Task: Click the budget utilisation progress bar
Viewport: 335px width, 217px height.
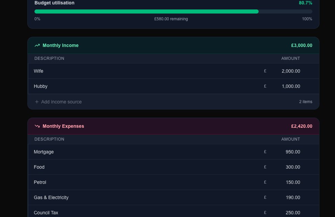Action: point(173,11)
